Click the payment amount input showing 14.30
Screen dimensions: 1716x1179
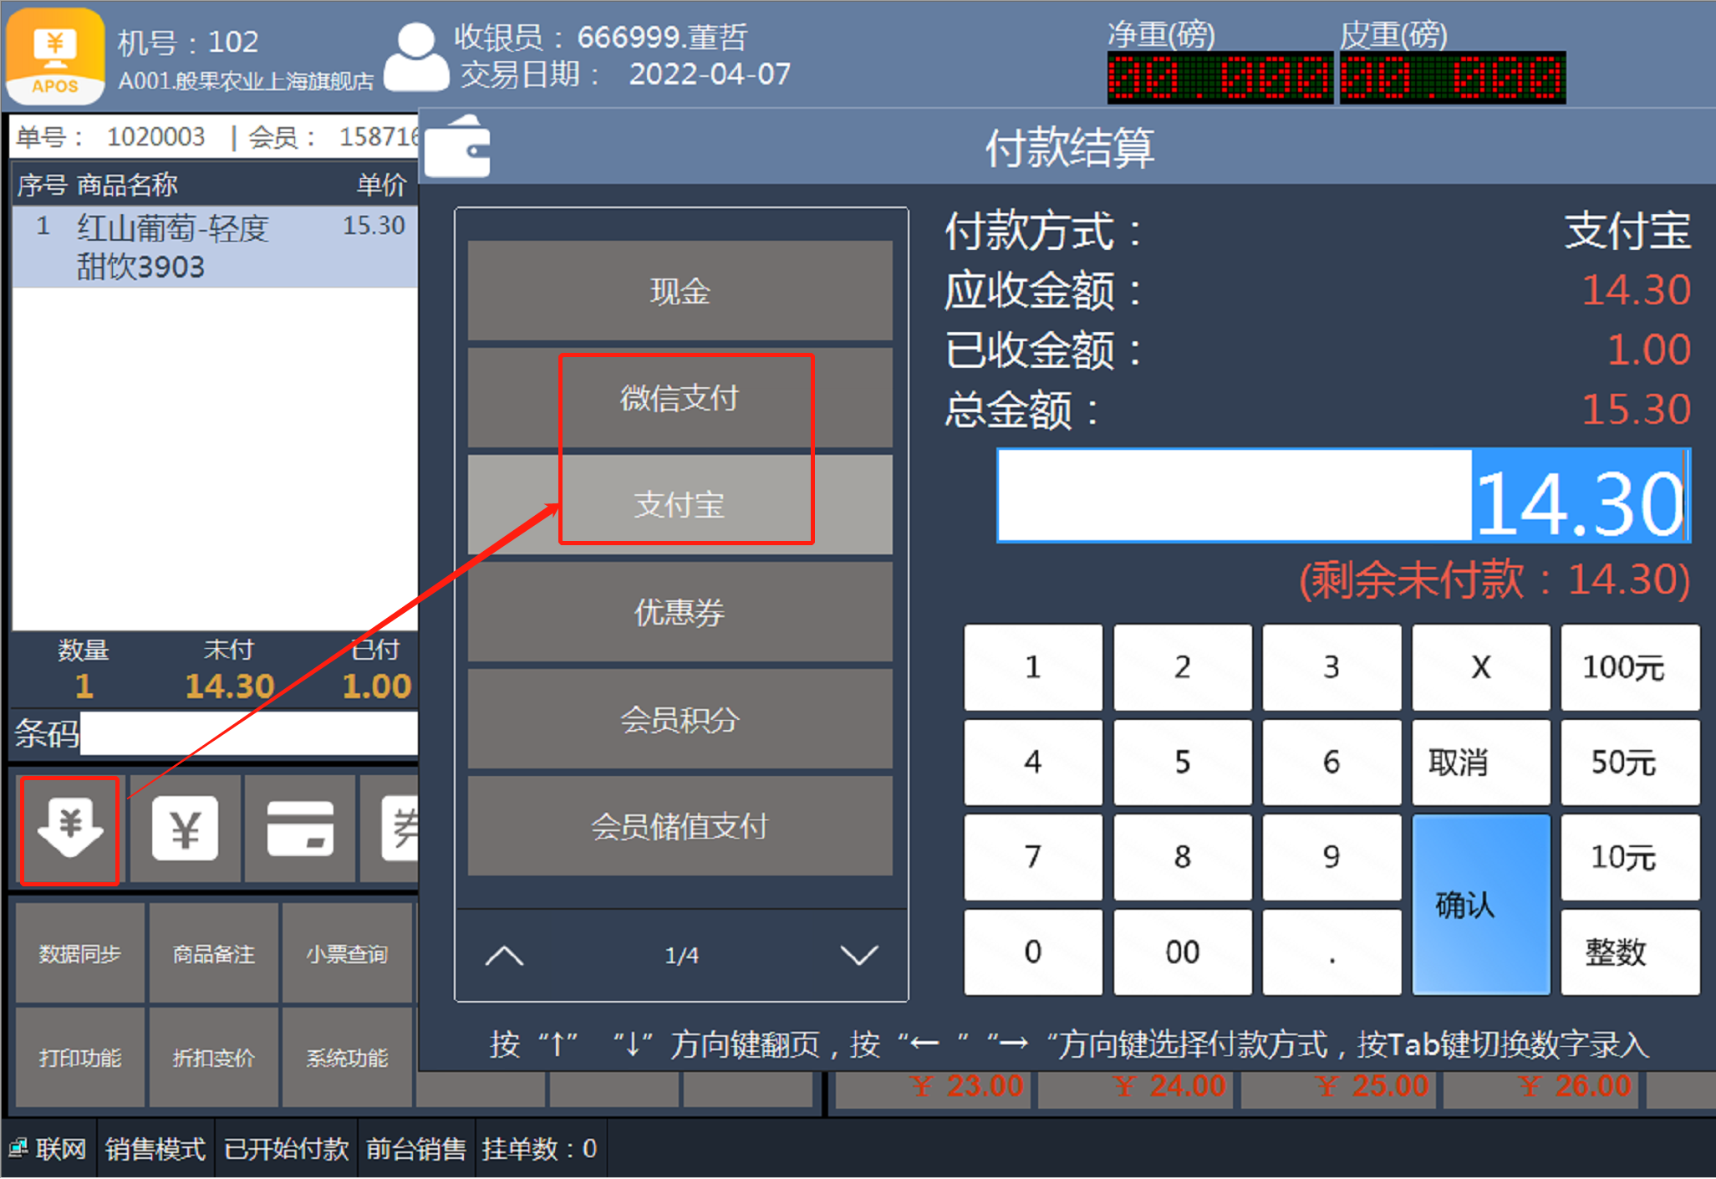pyautogui.click(x=1342, y=496)
